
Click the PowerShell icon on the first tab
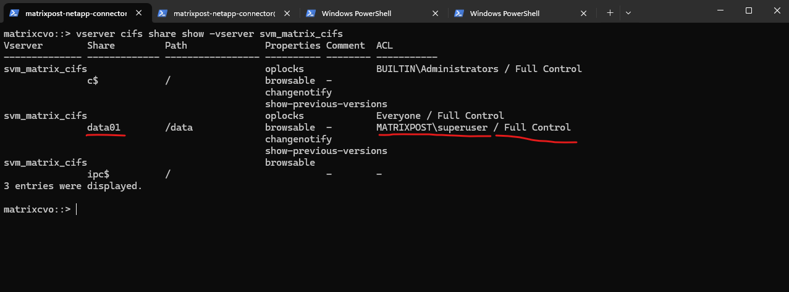coord(14,13)
